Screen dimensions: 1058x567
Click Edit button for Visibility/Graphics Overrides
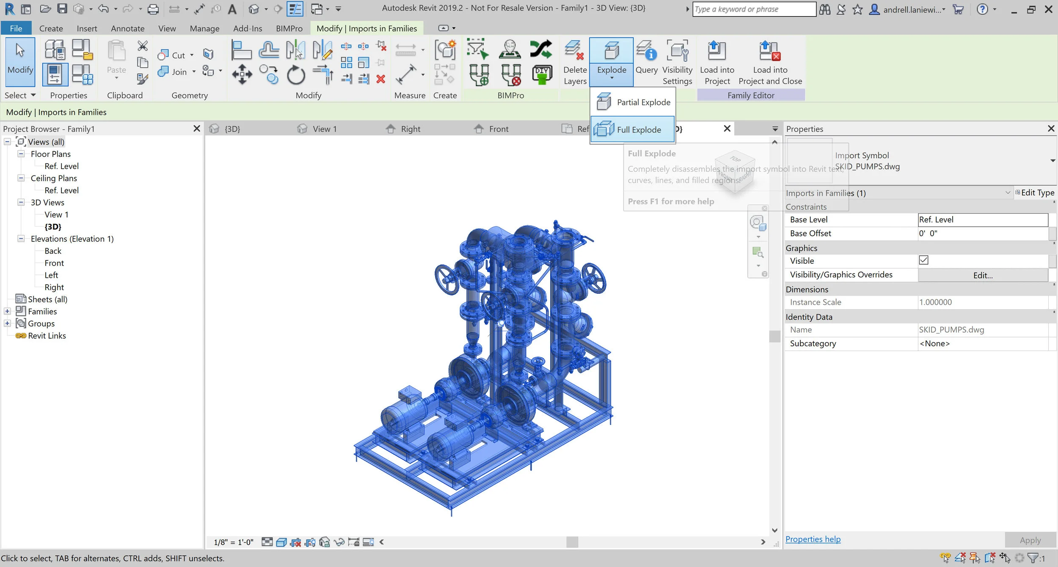point(982,275)
